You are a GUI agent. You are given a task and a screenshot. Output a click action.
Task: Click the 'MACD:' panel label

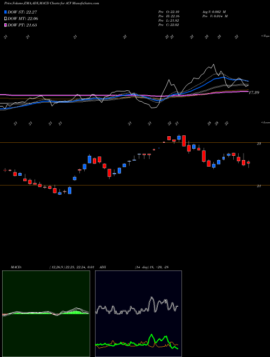[16, 267]
